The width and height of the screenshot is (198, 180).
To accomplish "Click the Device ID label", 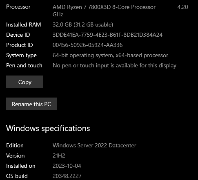I will [x=18, y=35].
